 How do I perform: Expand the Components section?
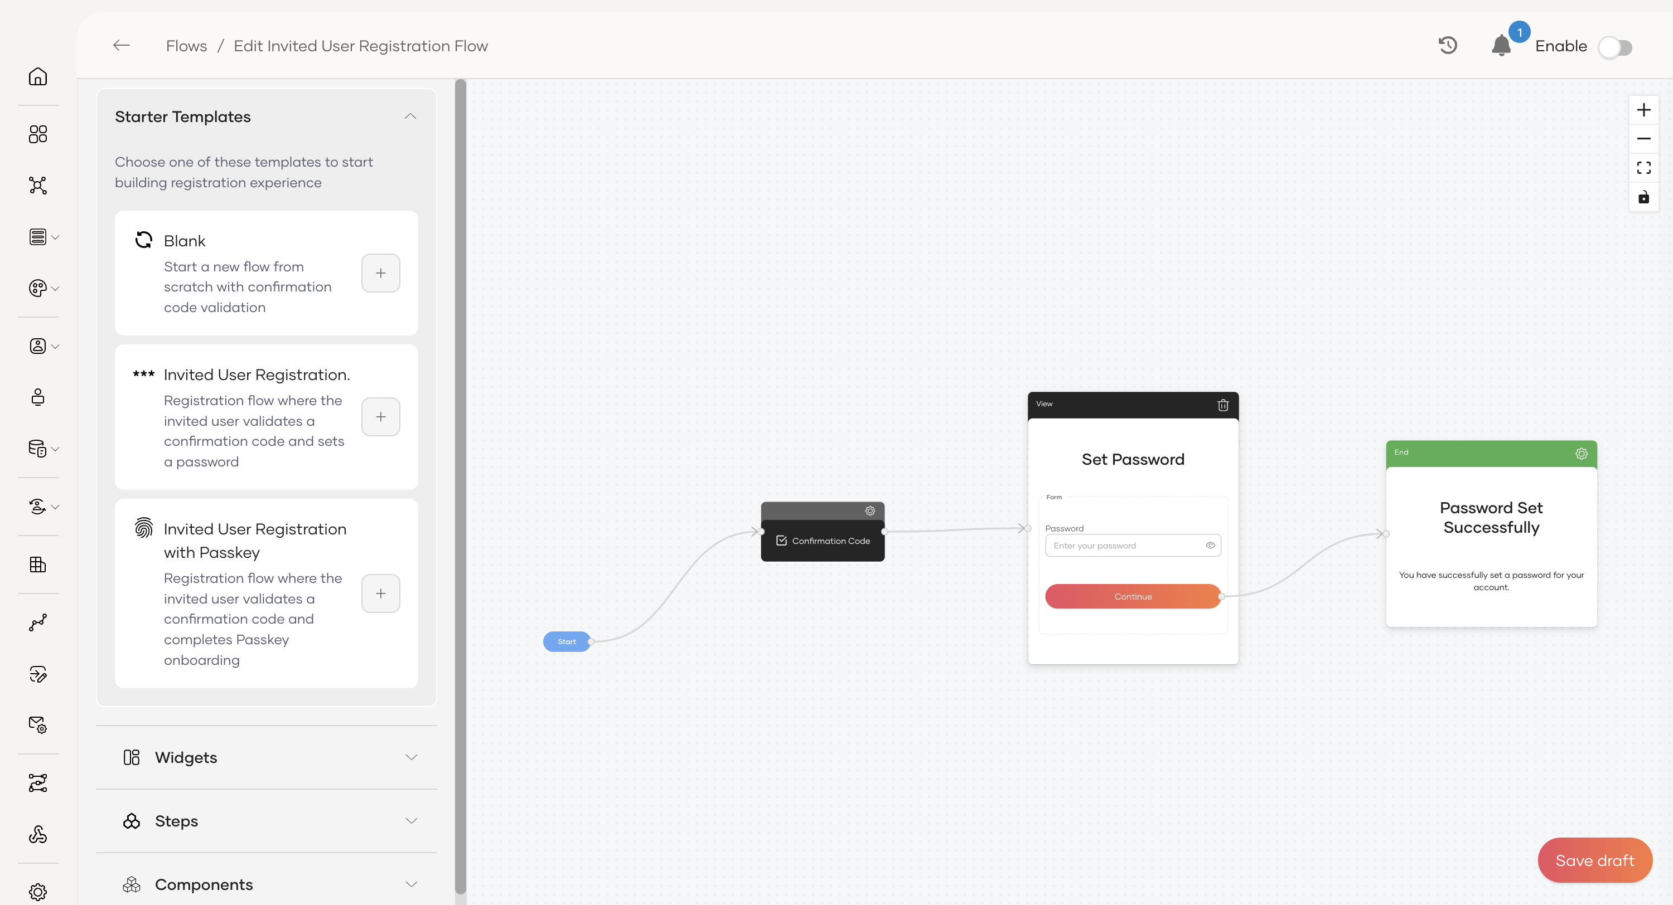pyautogui.click(x=410, y=884)
